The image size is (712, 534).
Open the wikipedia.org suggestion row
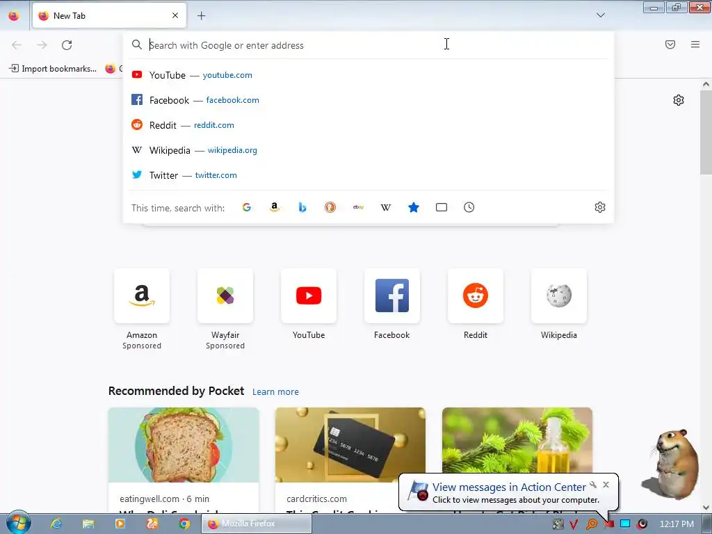pos(369,150)
